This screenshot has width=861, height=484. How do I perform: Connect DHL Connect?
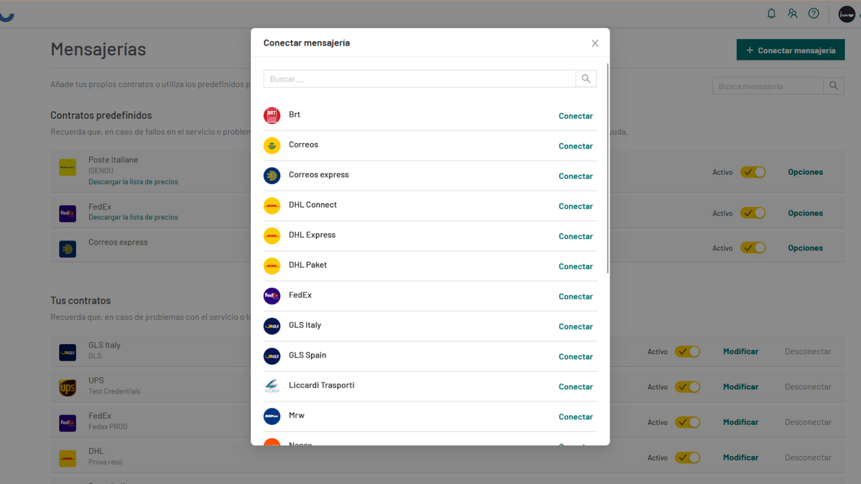576,206
